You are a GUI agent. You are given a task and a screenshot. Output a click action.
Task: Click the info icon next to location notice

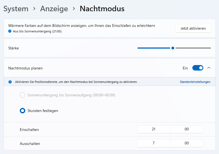pos(10,82)
